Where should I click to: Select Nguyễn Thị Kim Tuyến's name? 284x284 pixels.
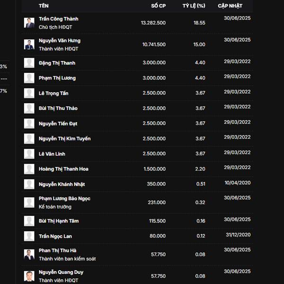pos(65,139)
